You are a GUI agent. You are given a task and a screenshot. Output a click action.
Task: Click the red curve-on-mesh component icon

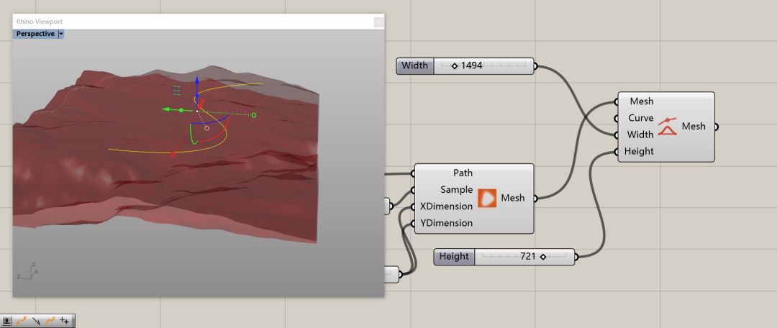pos(667,127)
